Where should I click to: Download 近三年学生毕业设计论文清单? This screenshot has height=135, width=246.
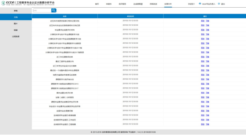pyautogui.click(x=207, y=66)
